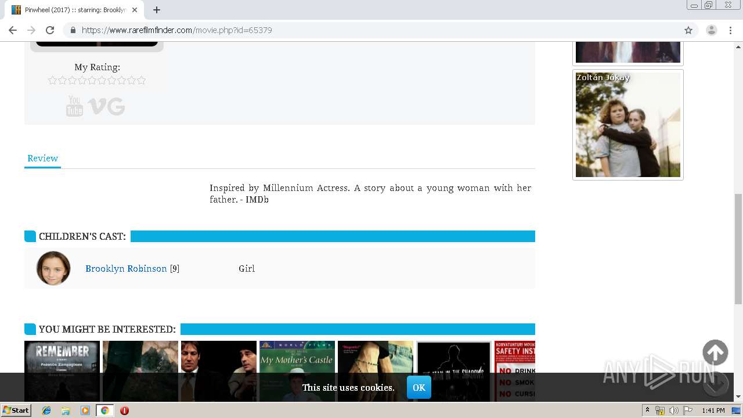Open the Man in the Shadows poster

coord(454,371)
